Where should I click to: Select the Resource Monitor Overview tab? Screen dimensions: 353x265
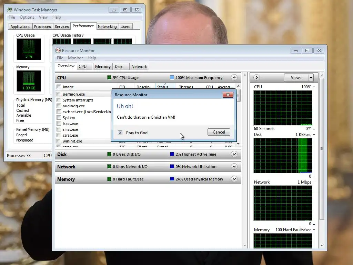pos(66,66)
